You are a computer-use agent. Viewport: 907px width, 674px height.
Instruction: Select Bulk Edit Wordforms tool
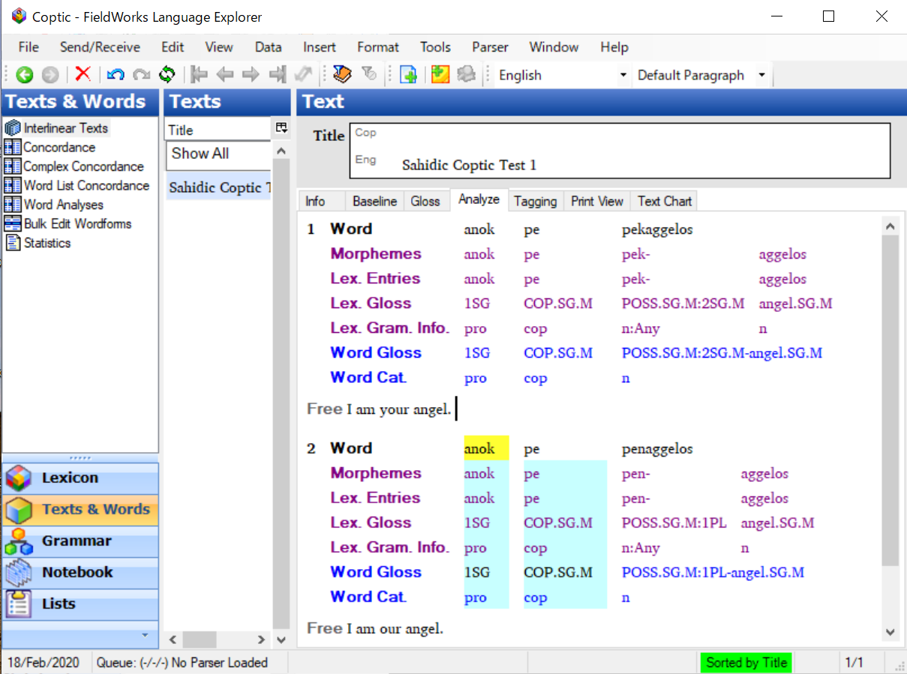tap(77, 223)
